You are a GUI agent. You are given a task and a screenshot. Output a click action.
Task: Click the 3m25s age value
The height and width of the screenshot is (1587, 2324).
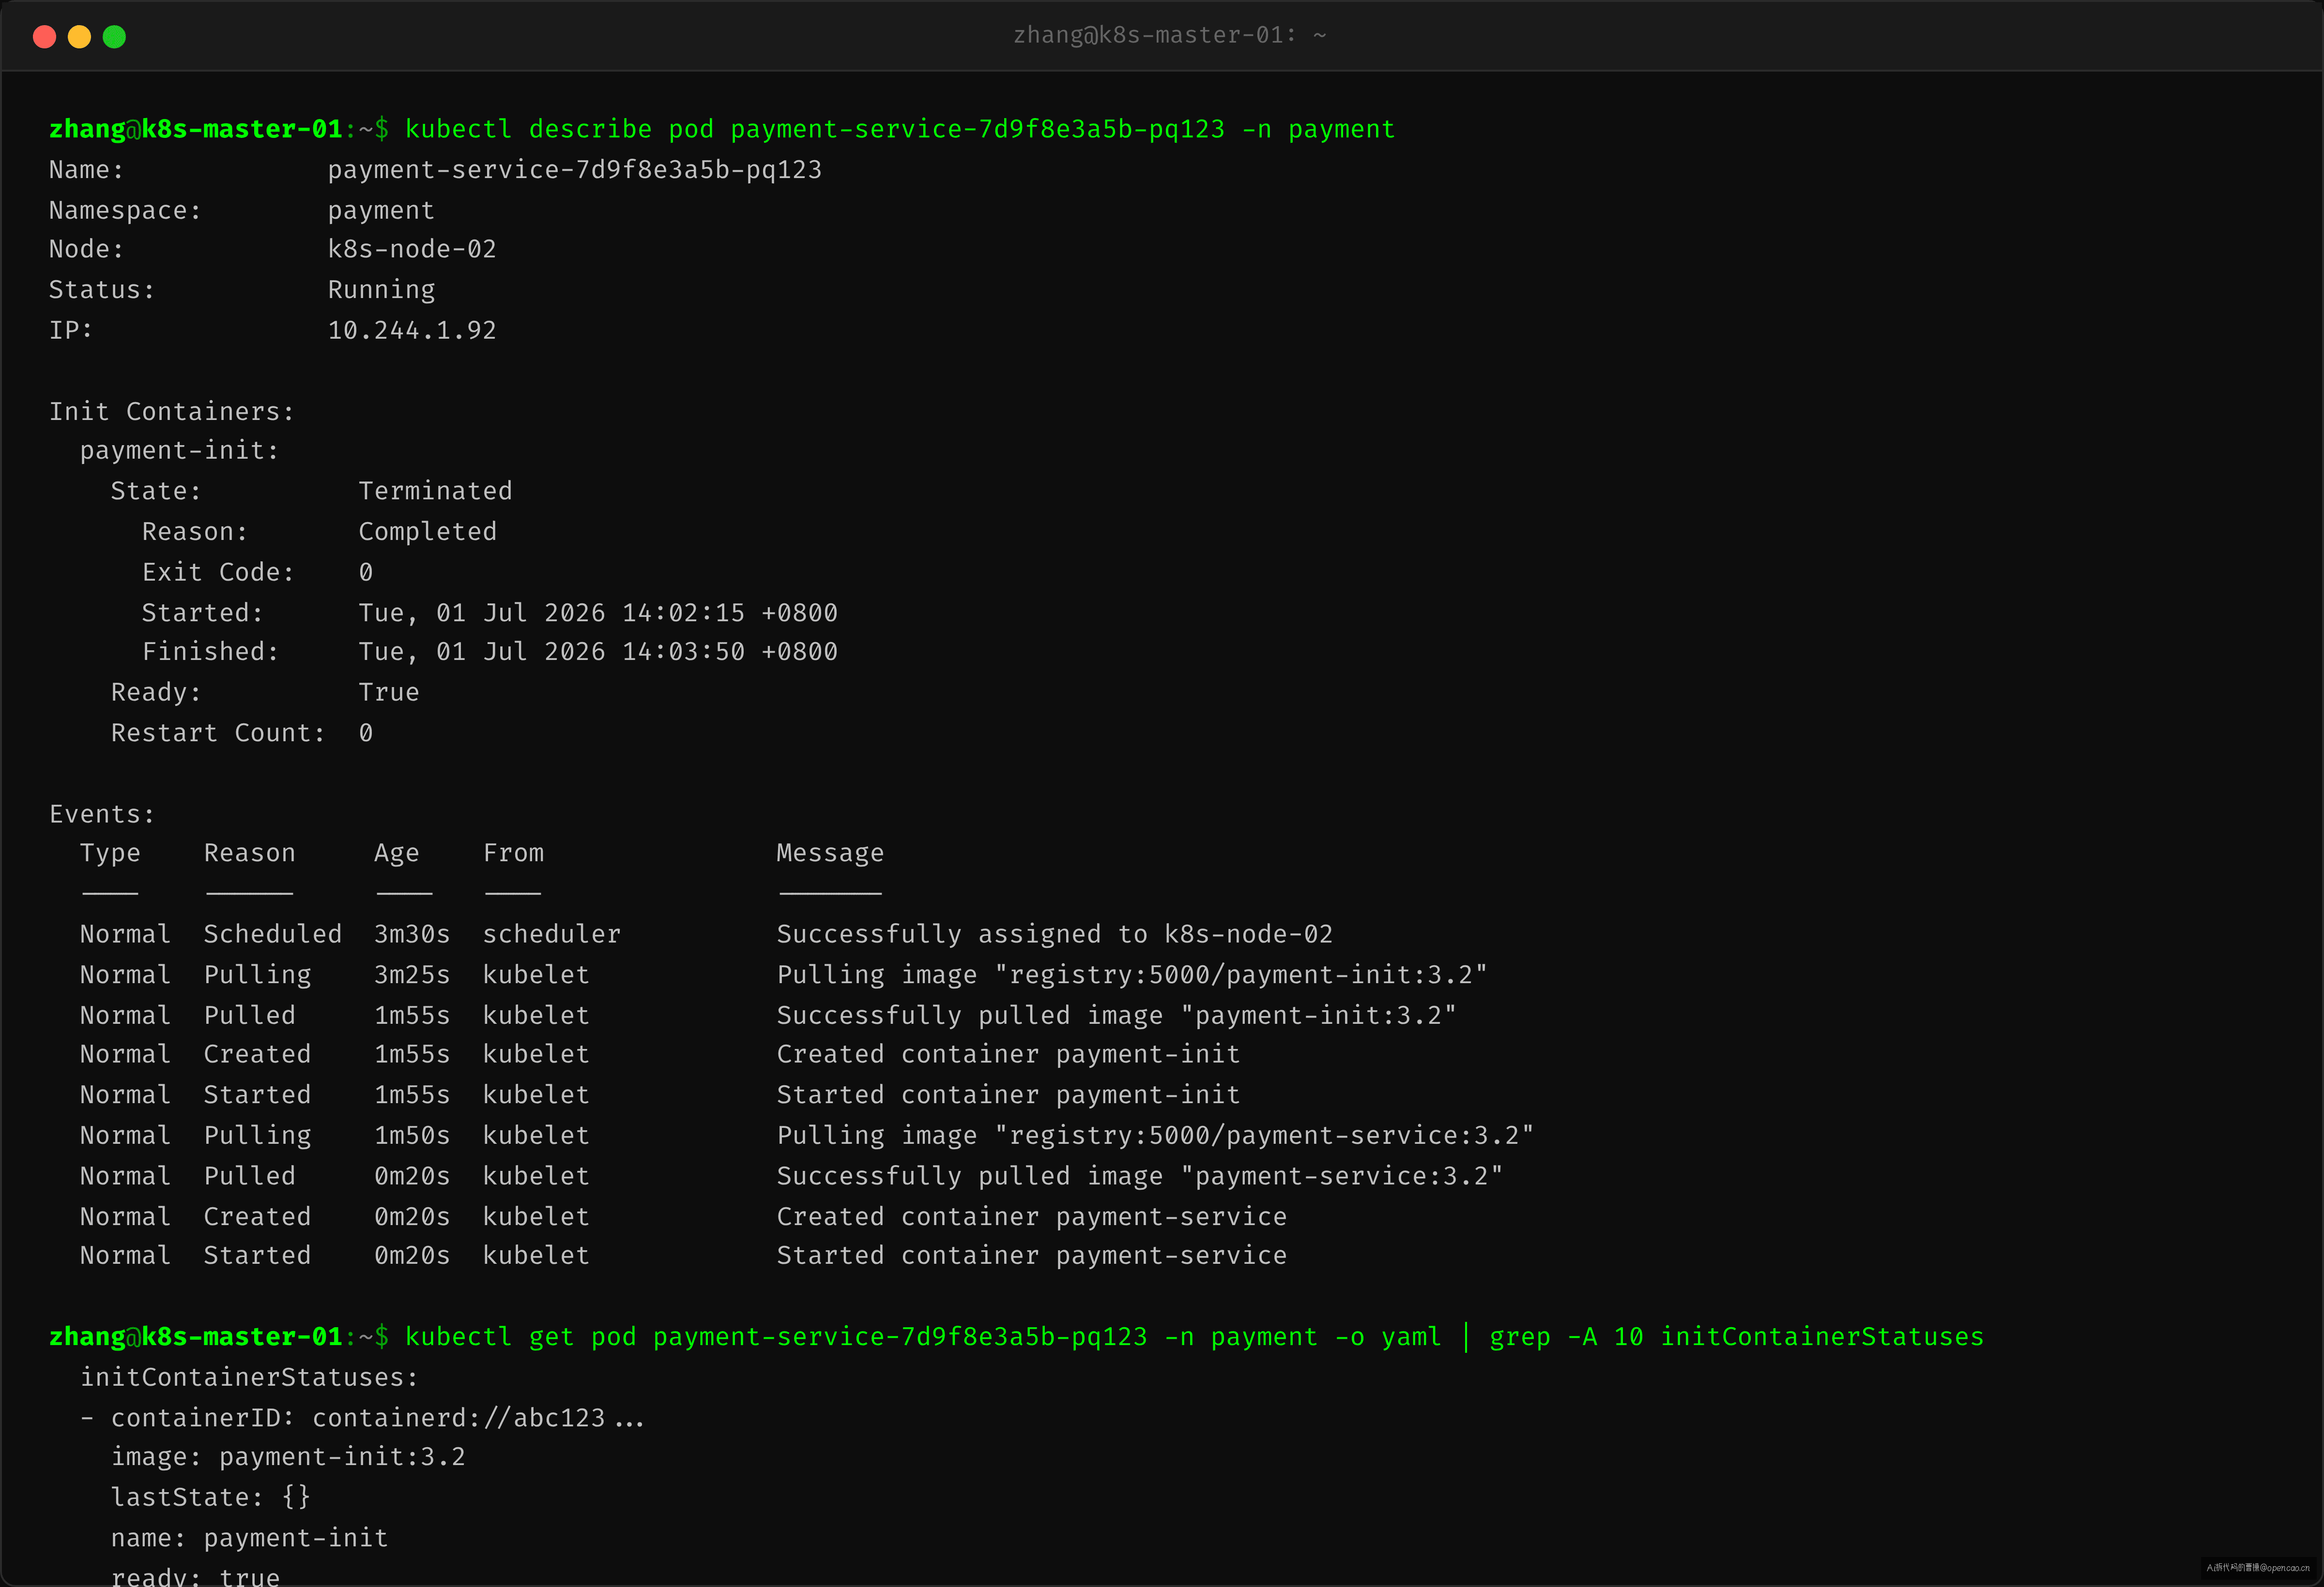(412, 974)
